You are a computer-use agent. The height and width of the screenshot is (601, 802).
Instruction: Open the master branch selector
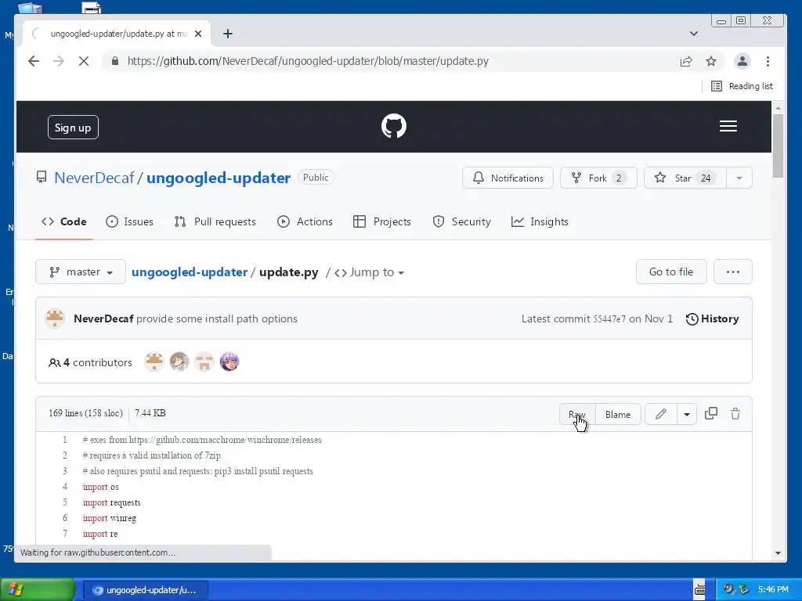[81, 272]
